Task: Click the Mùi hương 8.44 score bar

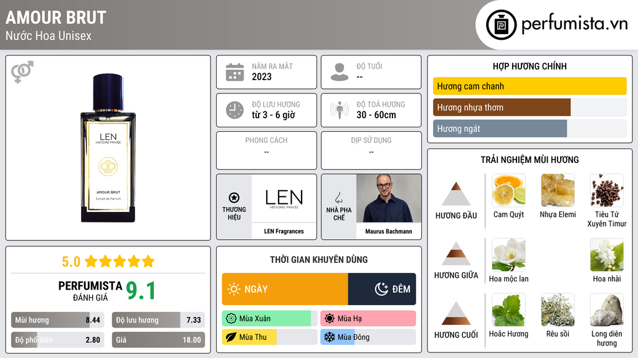Action: coord(57,320)
